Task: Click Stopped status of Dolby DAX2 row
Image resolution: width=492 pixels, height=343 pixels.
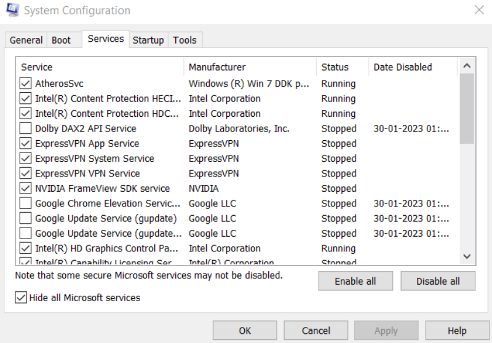Action: 339,128
